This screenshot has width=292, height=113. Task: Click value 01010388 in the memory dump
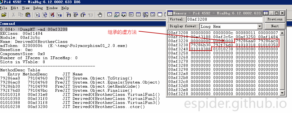pos(201,49)
